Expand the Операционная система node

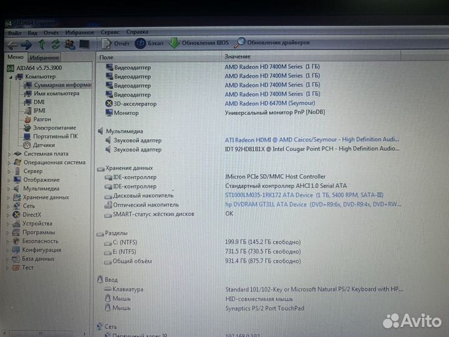click(x=9, y=163)
